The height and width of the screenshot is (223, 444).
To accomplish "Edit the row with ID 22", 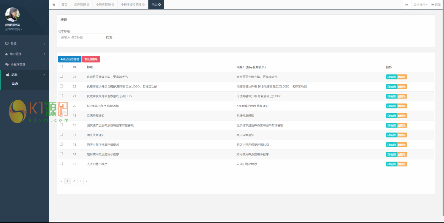I will coord(391,87).
